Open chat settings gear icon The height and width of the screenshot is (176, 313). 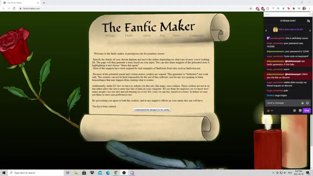tap(294, 110)
